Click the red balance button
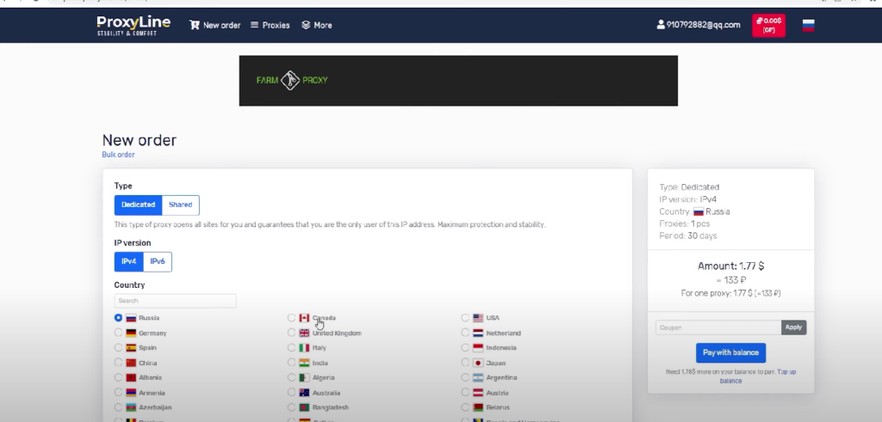 [768, 25]
